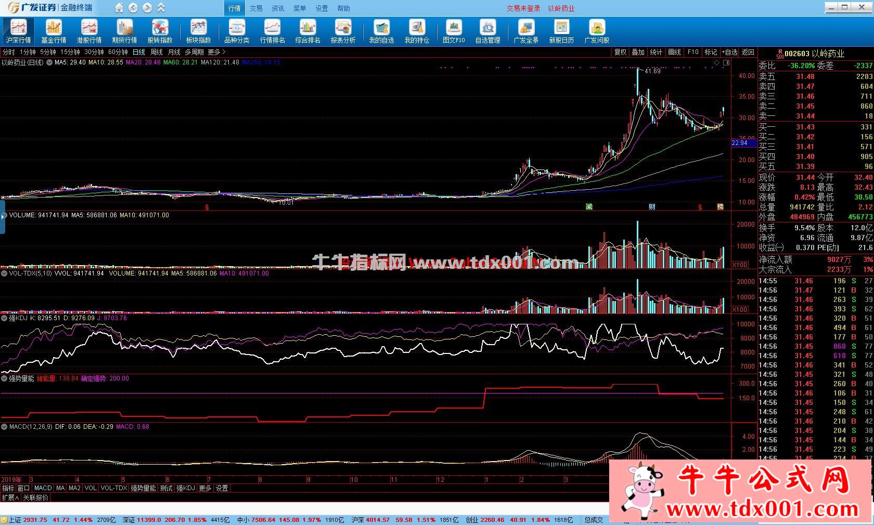Click 复权 button
874x525 pixels.
click(x=620, y=52)
